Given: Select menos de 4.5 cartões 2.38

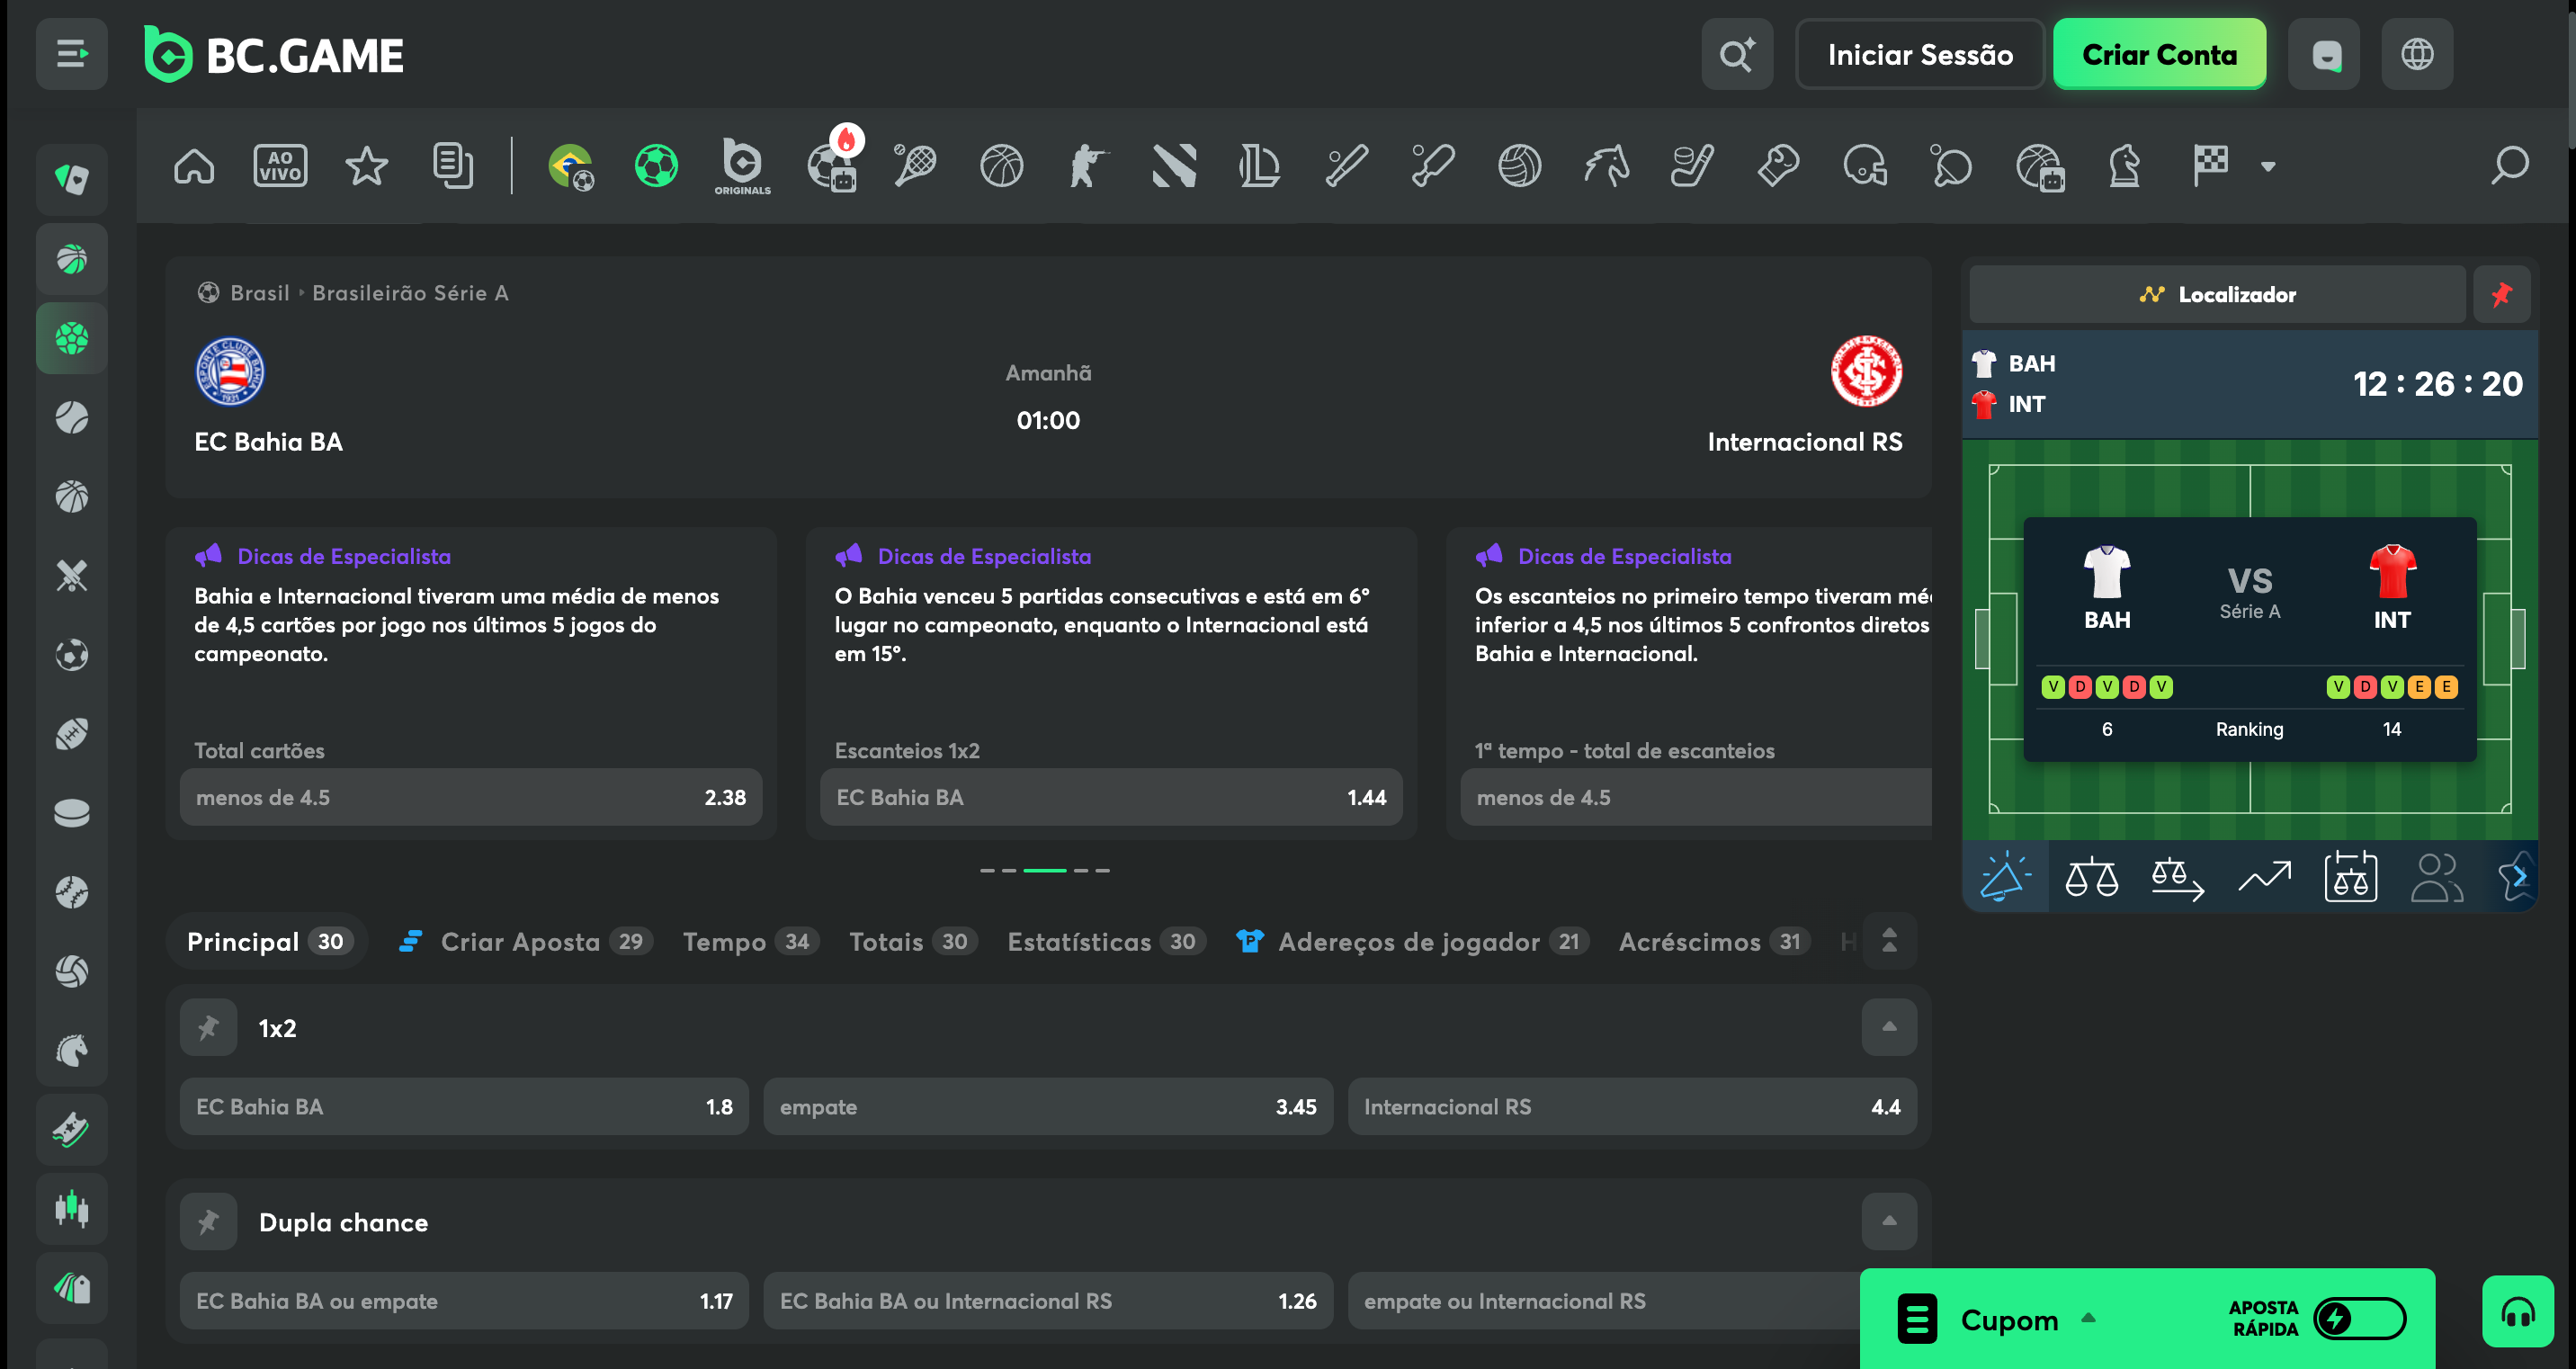Looking at the screenshot, I should pyautogui.click(x=471, y=796).
